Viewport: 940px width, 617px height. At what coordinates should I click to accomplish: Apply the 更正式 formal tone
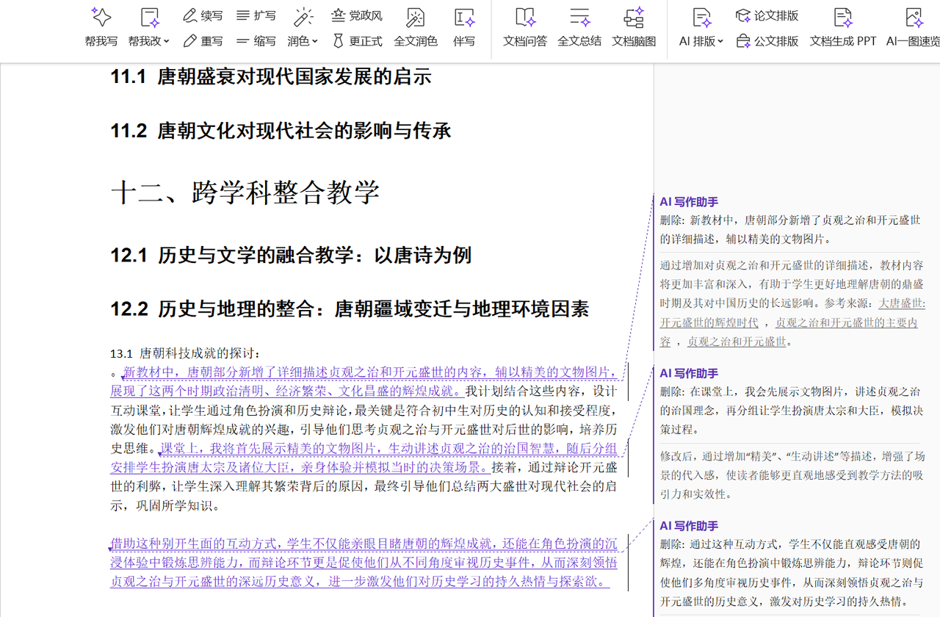(356, 41)
